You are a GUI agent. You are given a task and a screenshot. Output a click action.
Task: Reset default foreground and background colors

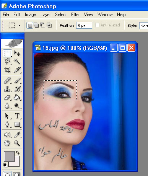click(5, 165)
